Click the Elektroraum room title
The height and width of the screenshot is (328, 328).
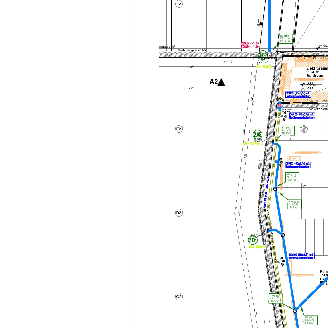(317, 69)
